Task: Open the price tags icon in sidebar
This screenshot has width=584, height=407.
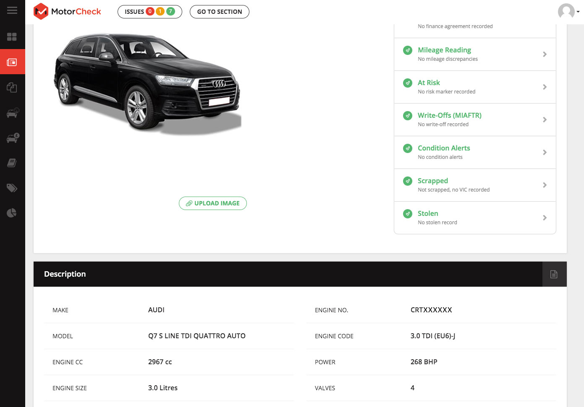Action: (x=12, y=188)
